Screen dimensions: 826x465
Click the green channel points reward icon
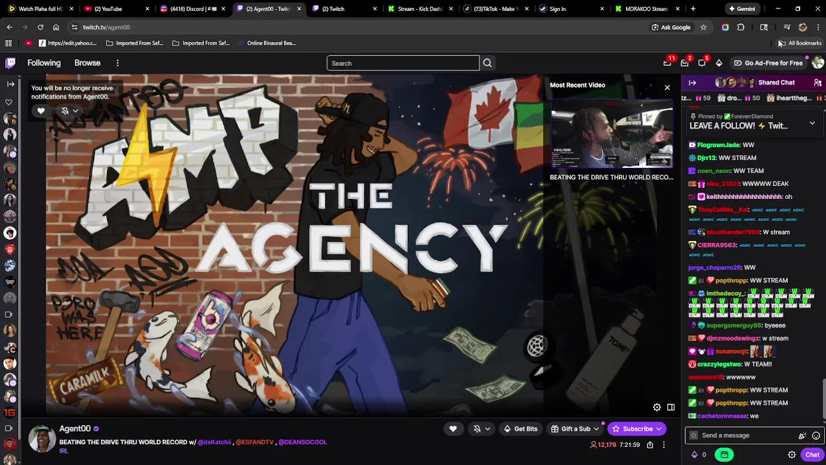coord(725,455)
